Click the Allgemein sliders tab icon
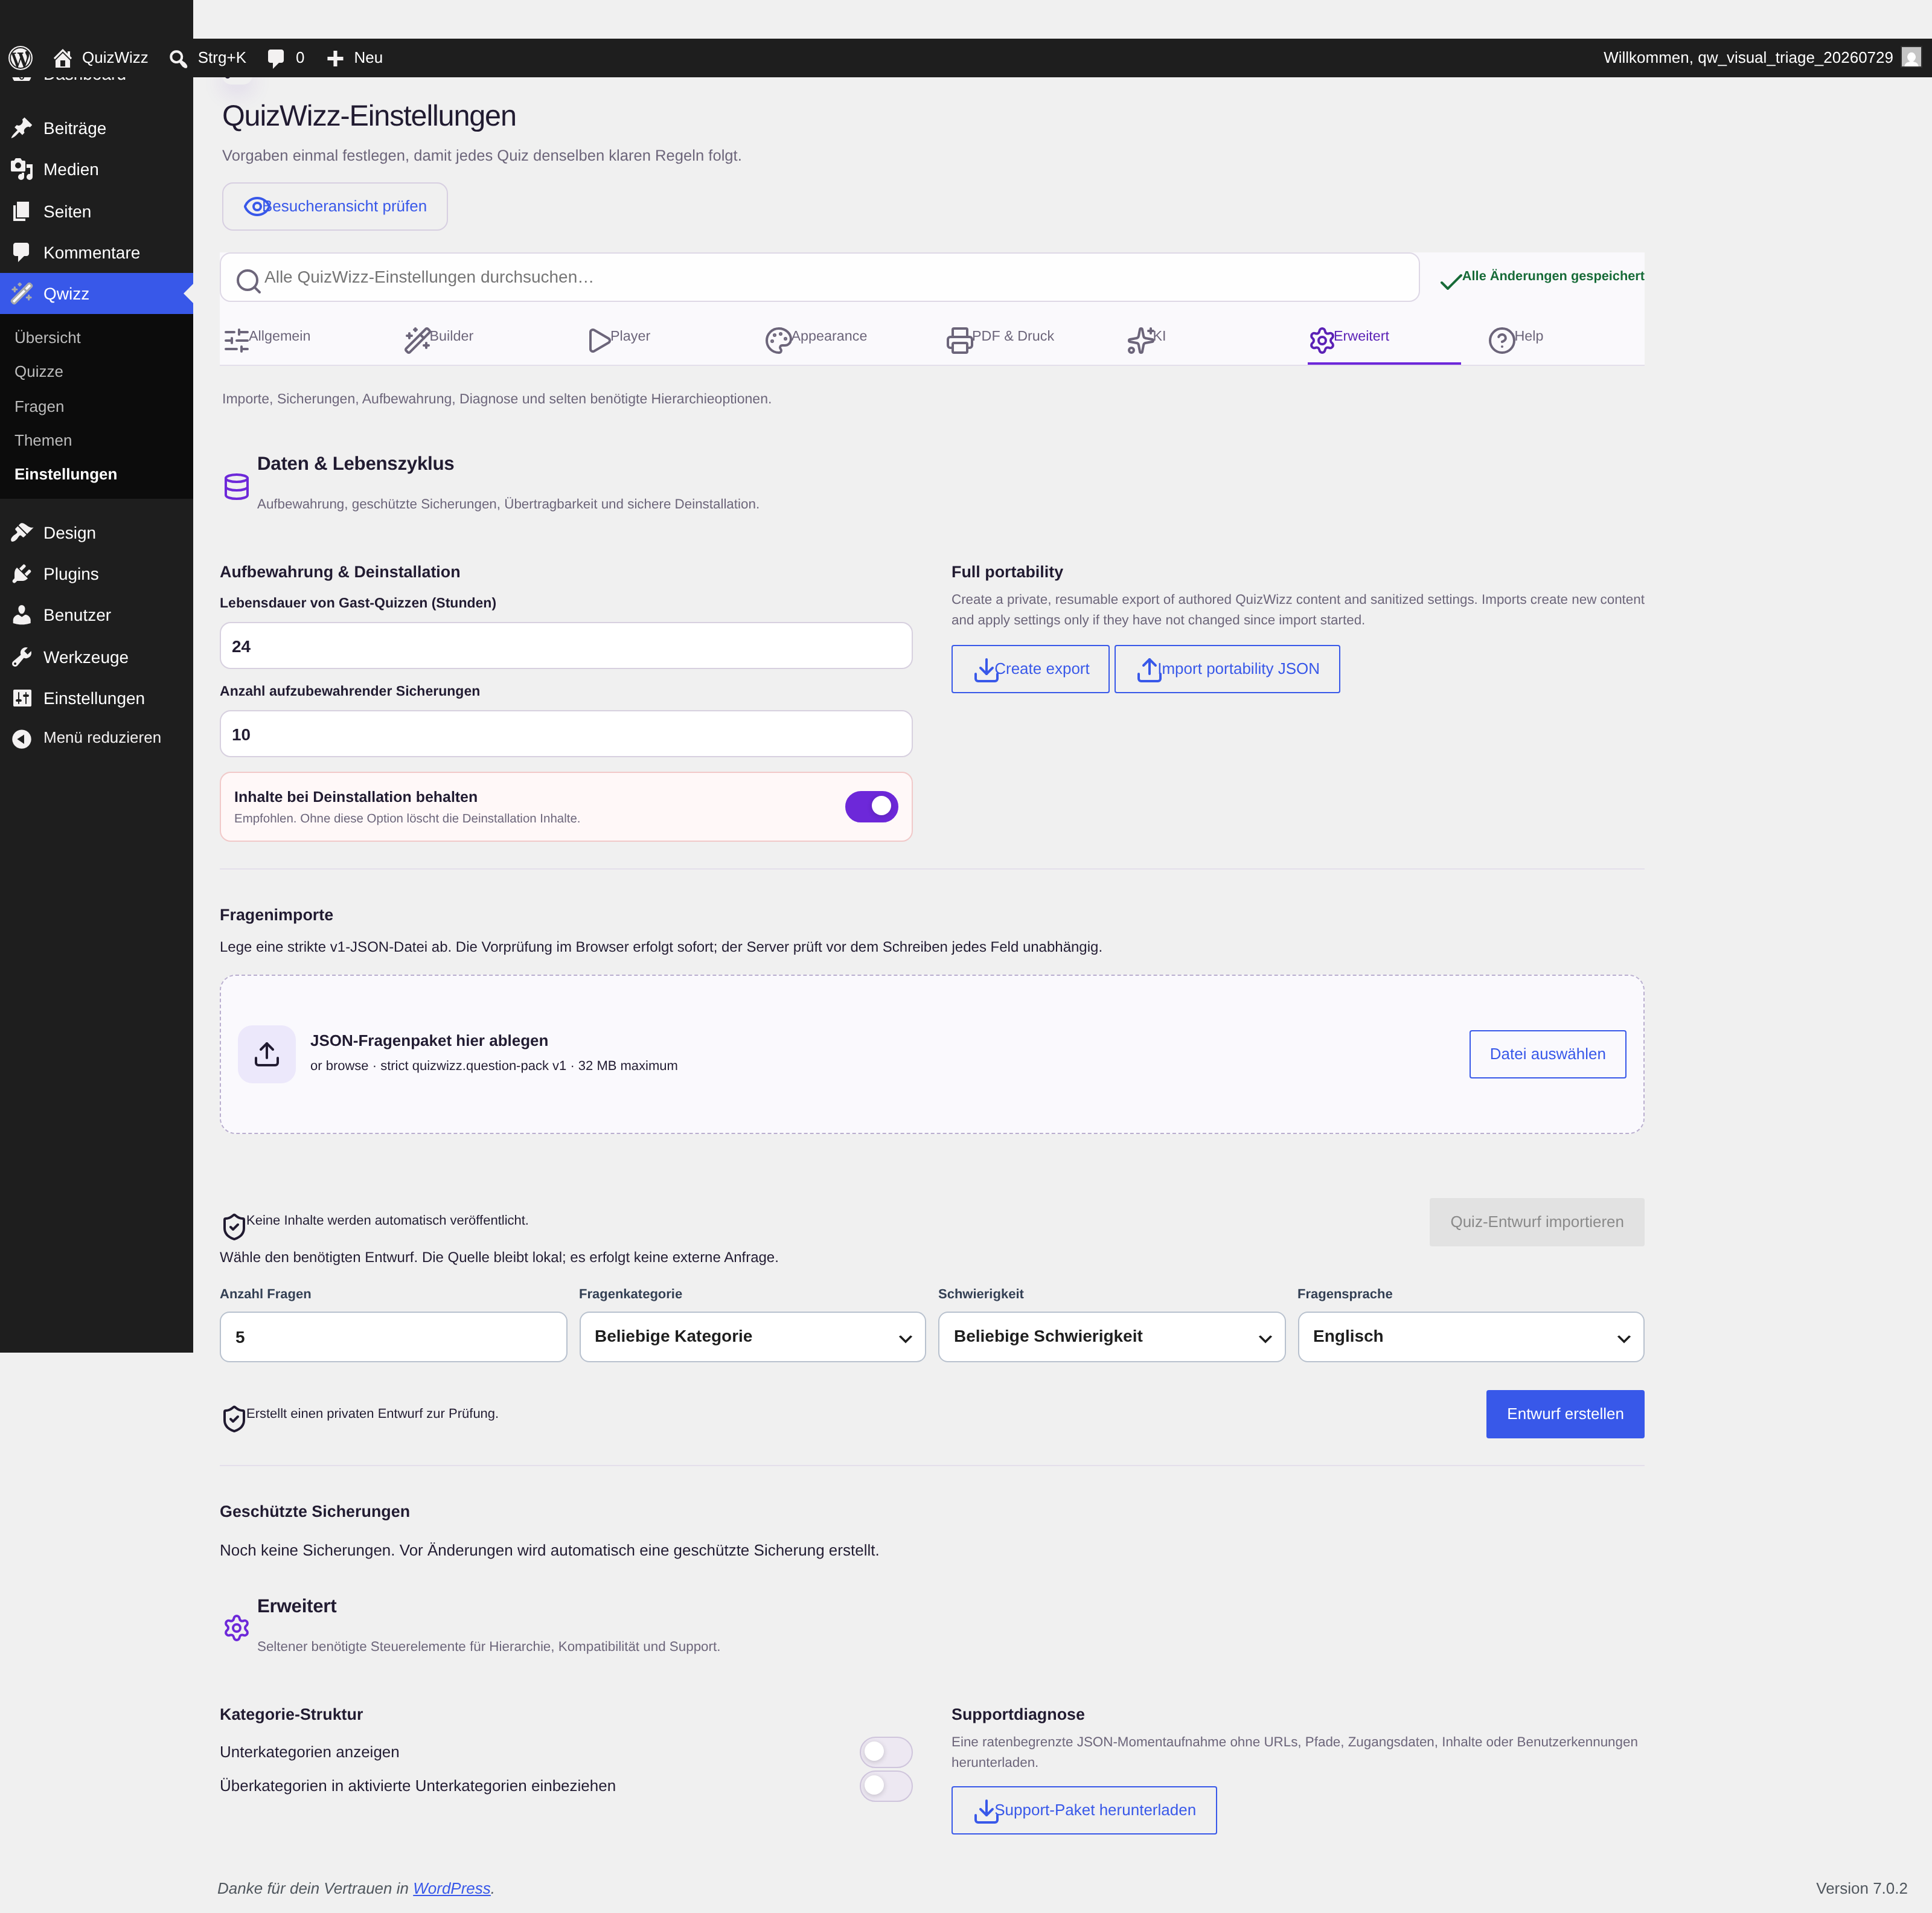Screen dimensions: 1932x1913 point(236,340)
